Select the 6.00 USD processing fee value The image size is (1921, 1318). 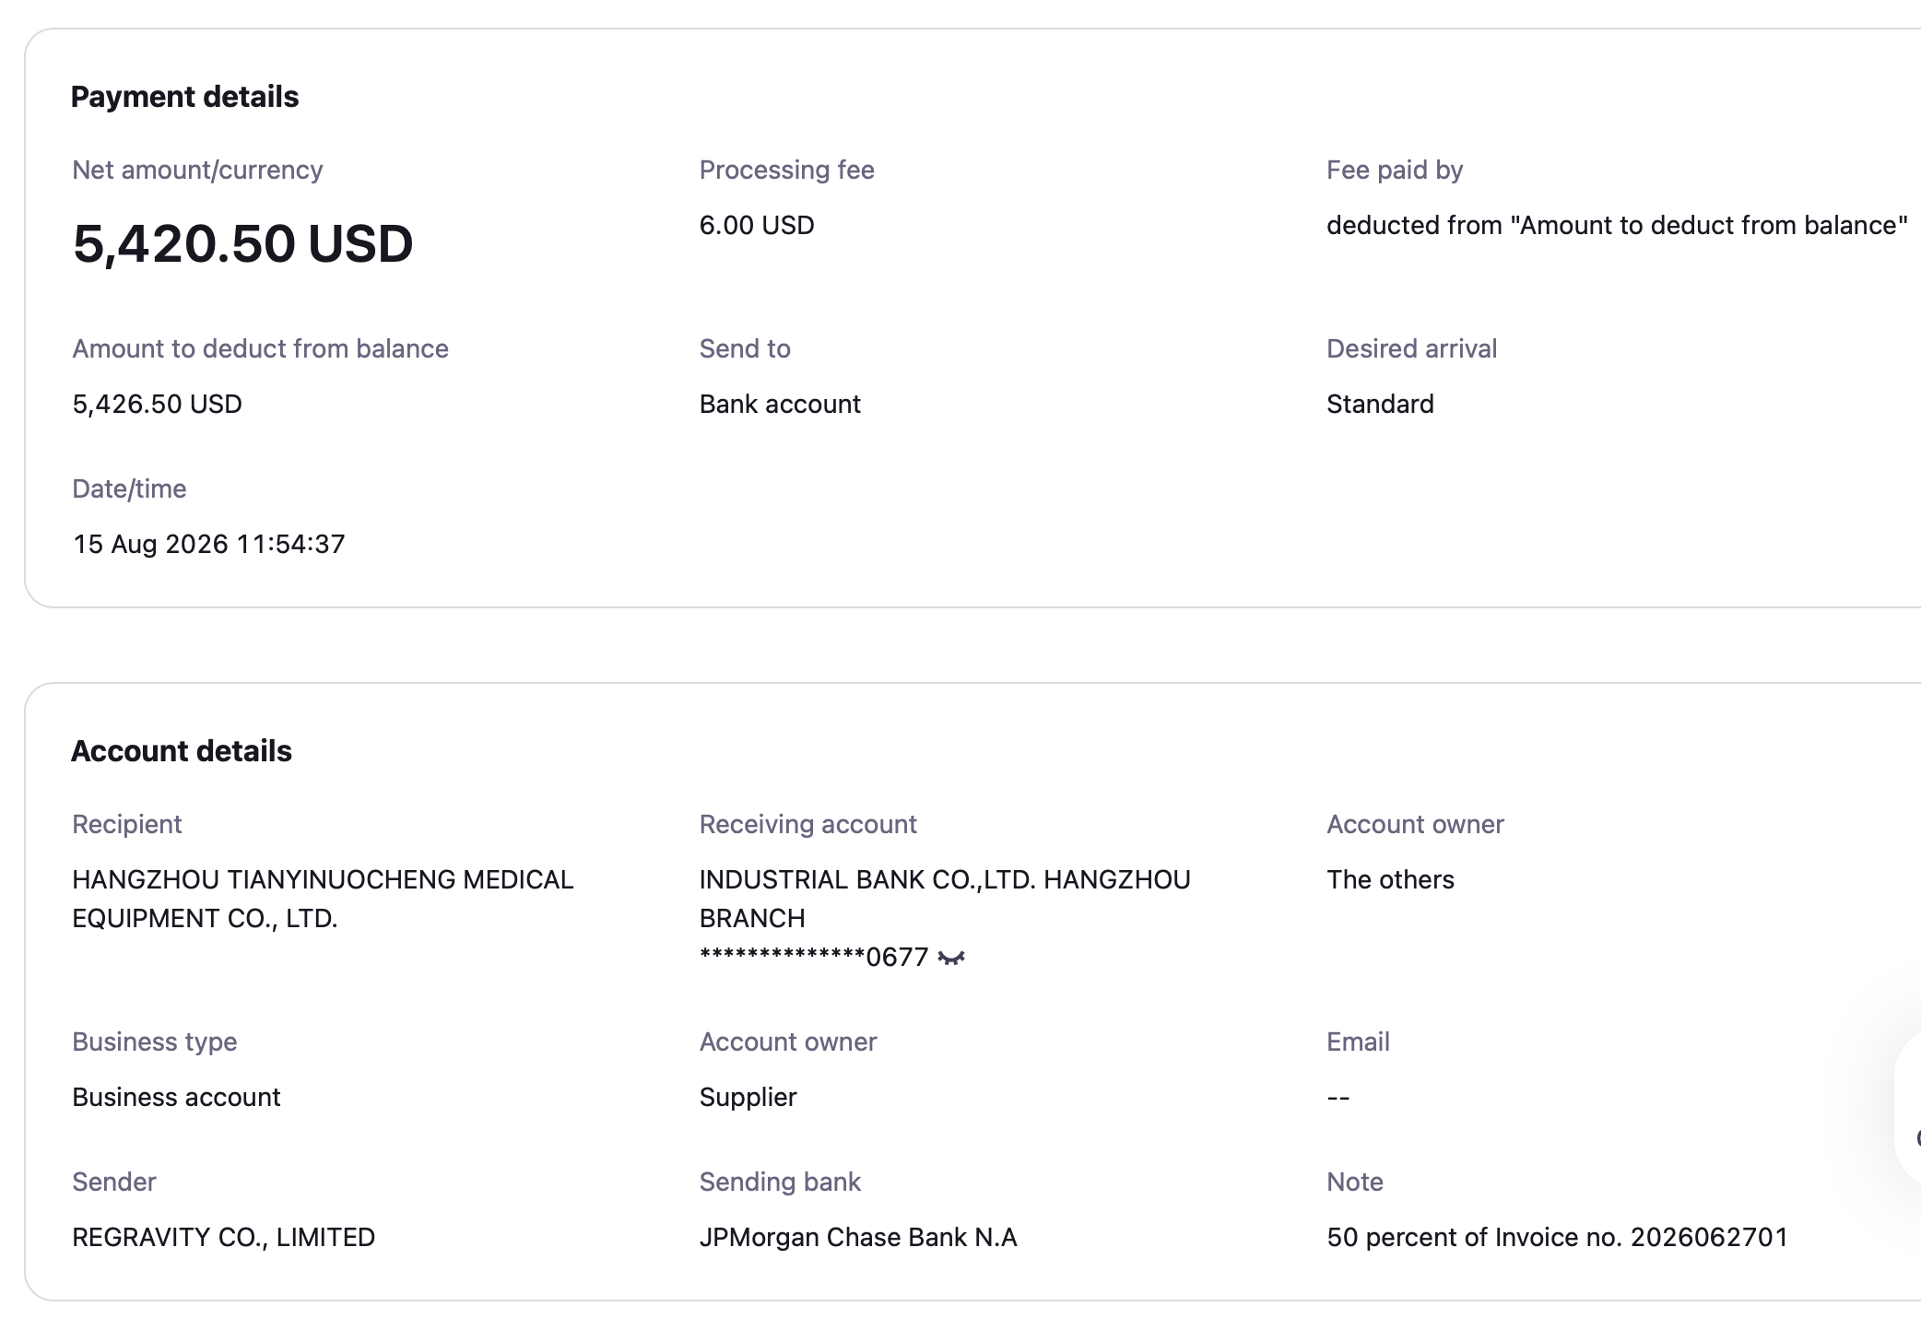point(757,225)
